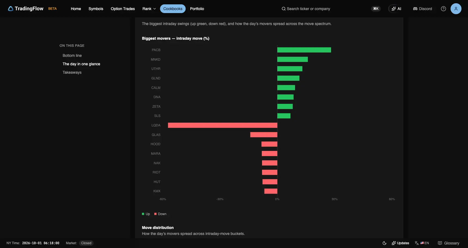
Task: Click the HOOD ticker label
Action: click(156, 144)
